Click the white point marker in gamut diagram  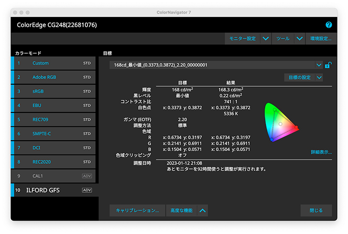click(x=281, y=124)
